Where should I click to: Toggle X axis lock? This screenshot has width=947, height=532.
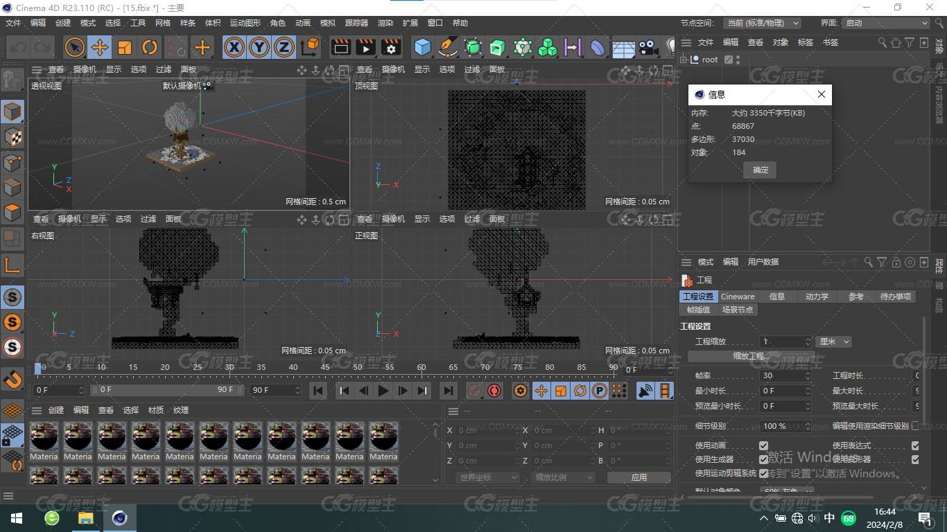click(x=235, y=47)
